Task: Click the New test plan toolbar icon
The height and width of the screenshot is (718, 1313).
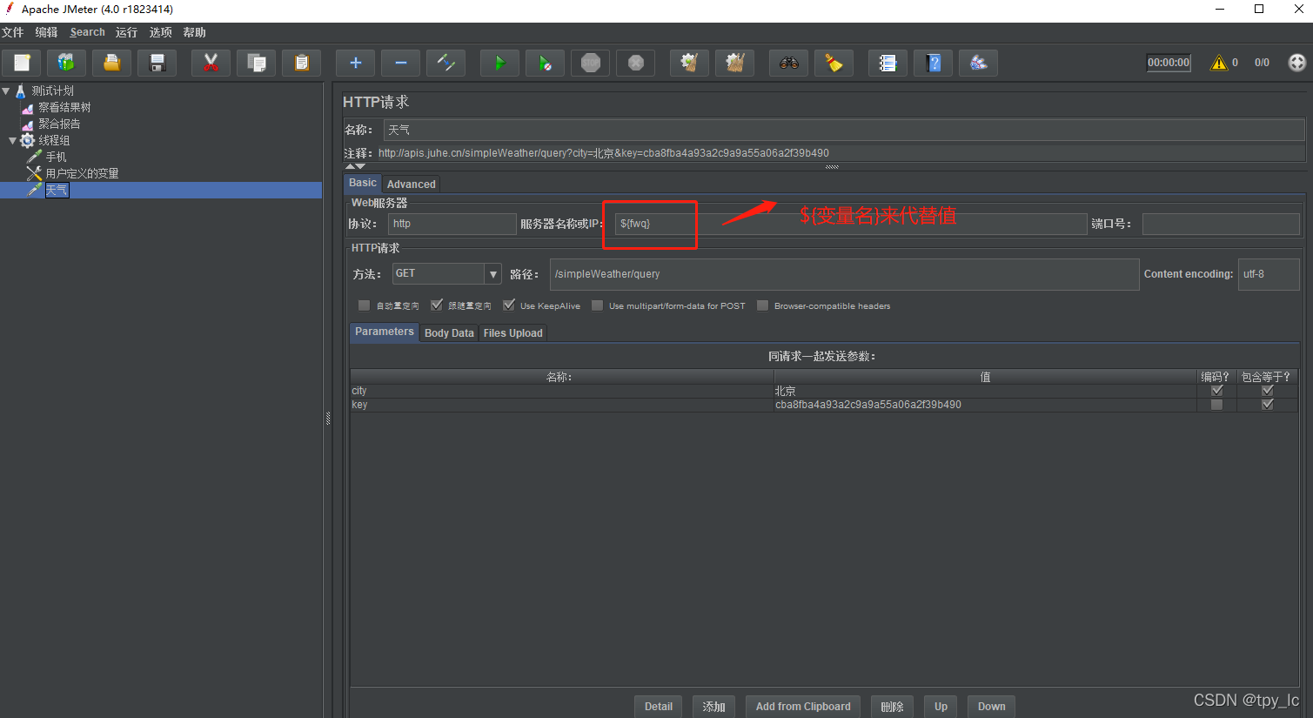Action: (x=22, y=63)
